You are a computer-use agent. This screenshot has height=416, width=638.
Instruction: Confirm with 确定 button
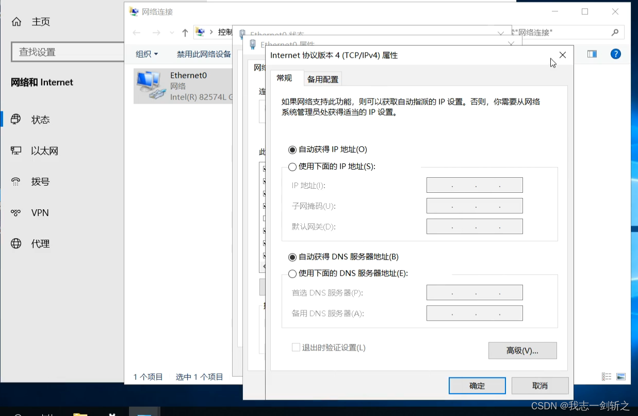pyautogui.click(x=477, y=386)
